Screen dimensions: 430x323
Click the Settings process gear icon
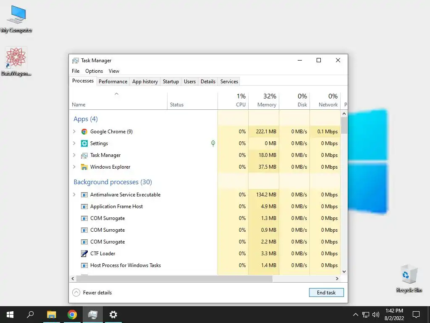[84, 143]
